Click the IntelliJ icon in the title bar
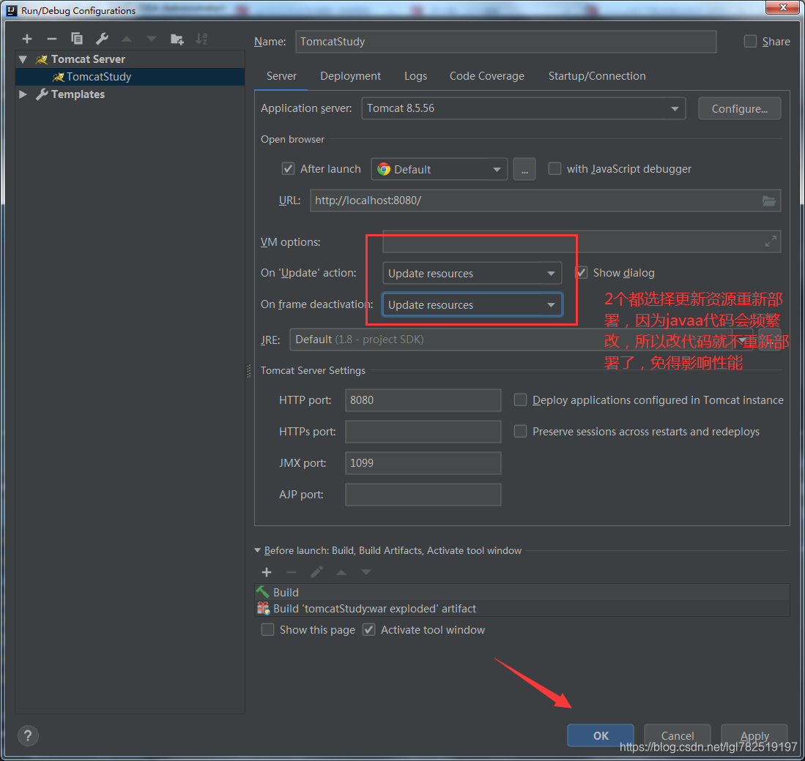 (x=11, y=10)
